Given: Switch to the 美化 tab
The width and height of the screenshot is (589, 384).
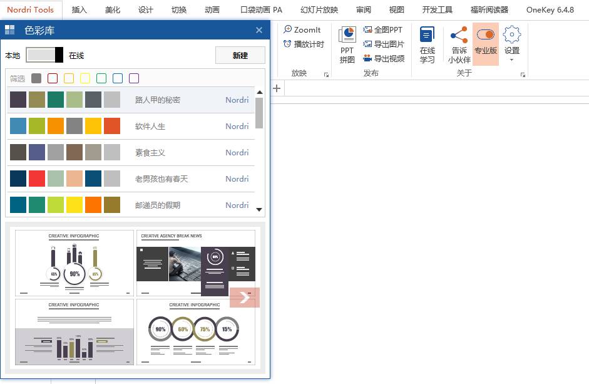Looking at the screenshot, I should (112, 10).
